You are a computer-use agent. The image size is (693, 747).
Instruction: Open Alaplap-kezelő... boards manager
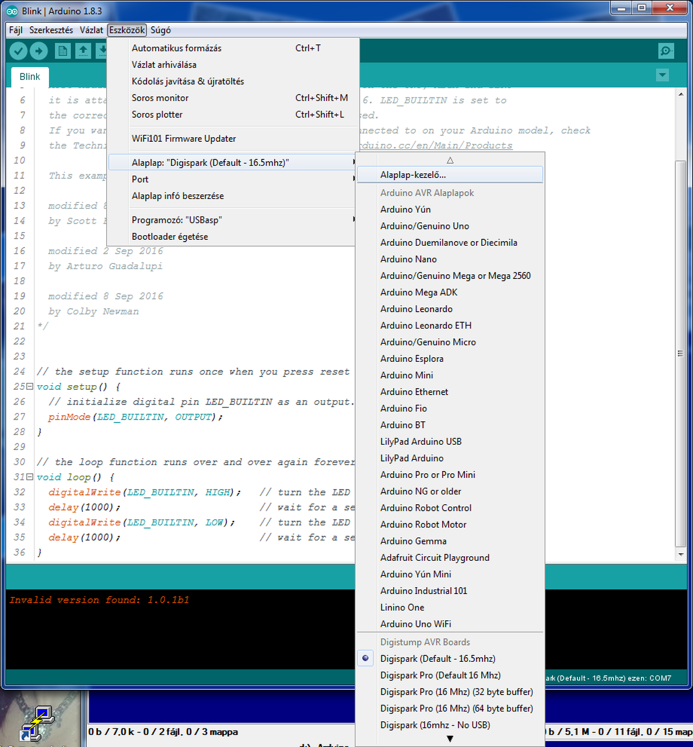pyautogui.click(x=449, y=174)
